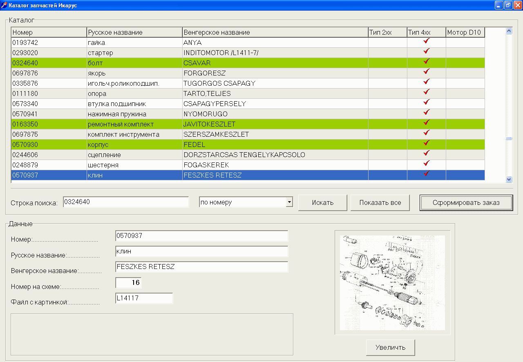Click ремонтный комплект cell
This screenshot has height=362, width=523.
[134, 124]
